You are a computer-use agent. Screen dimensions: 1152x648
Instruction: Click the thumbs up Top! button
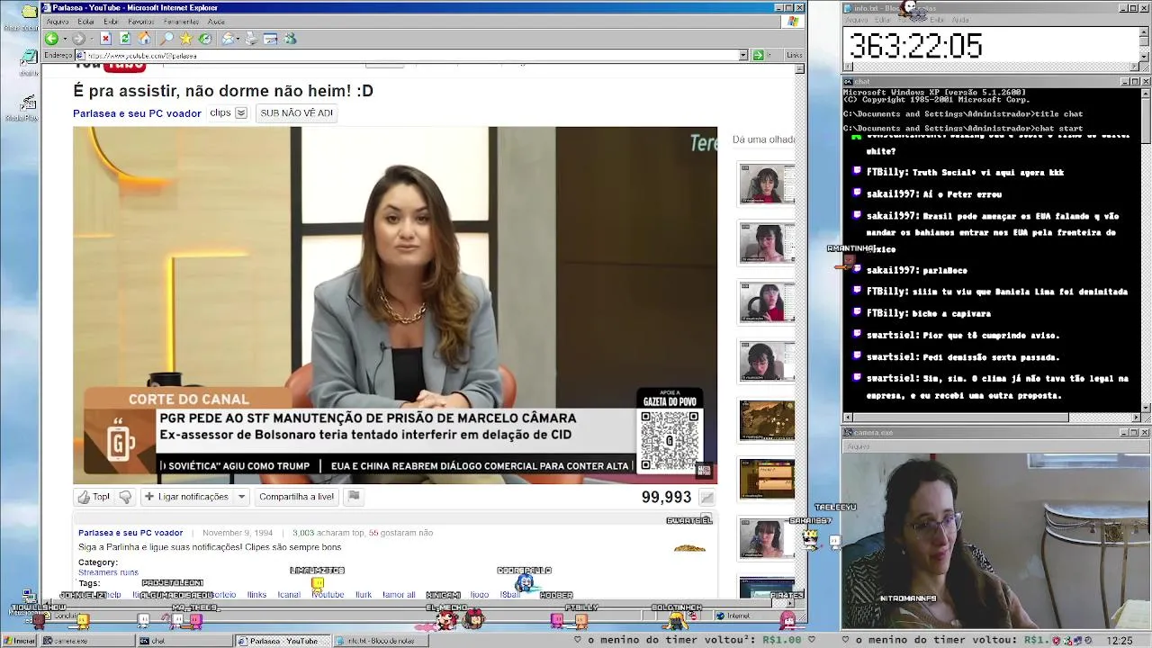(x=94, y=497)
